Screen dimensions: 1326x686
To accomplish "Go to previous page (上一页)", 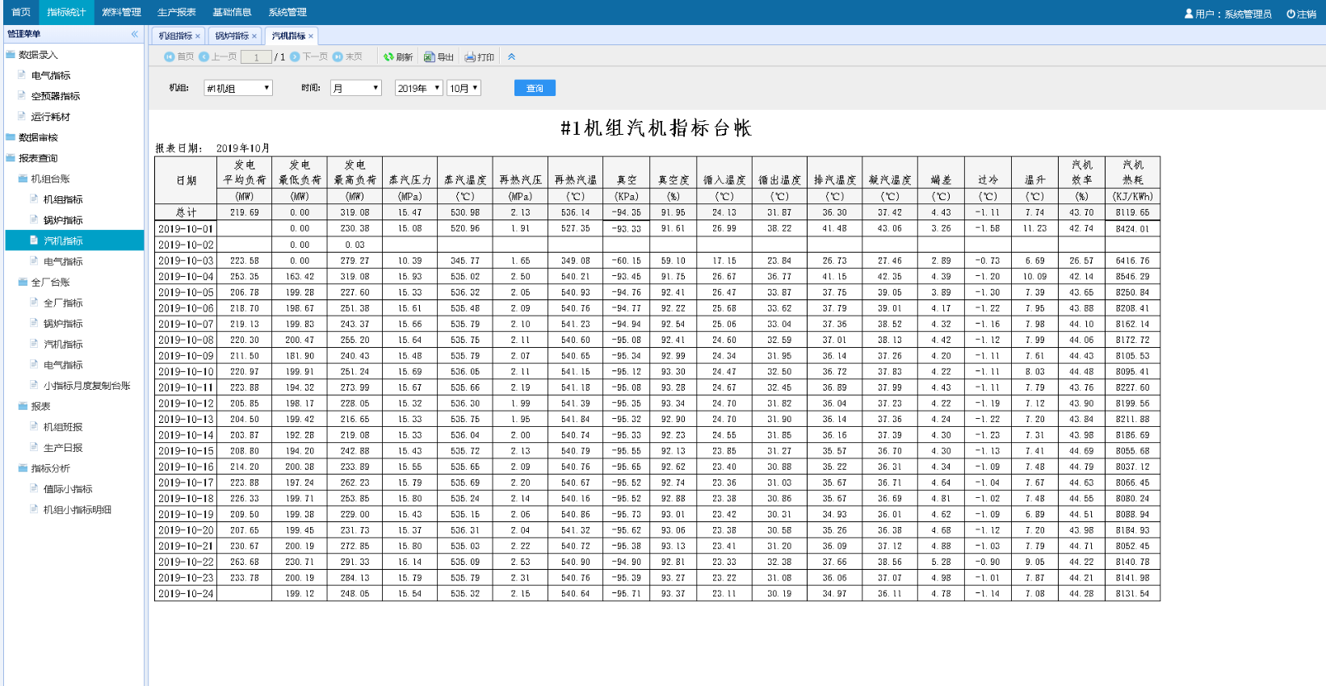I will click(218, 56).
